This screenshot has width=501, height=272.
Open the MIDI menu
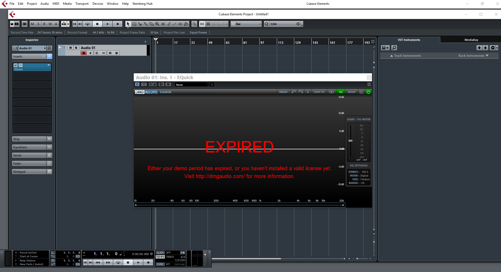point(56,4)
